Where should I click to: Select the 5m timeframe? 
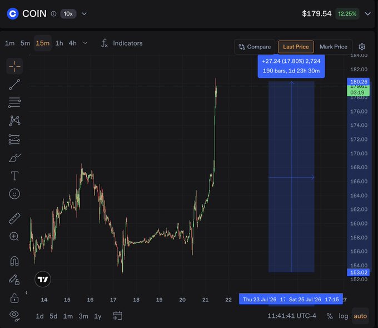click(25, 43)
